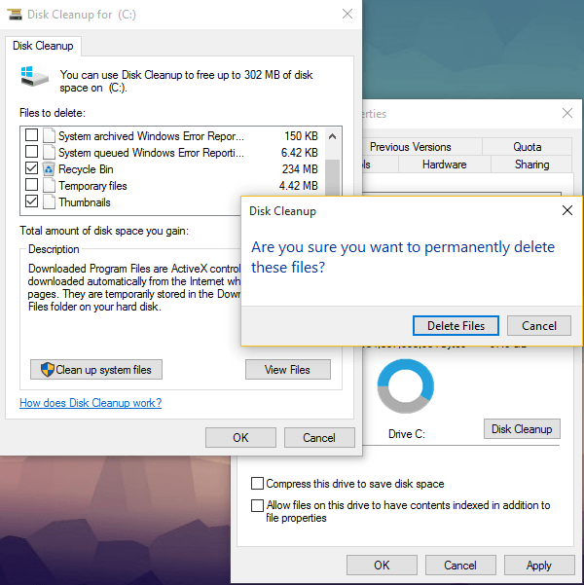Click file icon beside System archived Windows Error Reports
This screenshot has width=584, height=585.
click(x=49, y=136)
